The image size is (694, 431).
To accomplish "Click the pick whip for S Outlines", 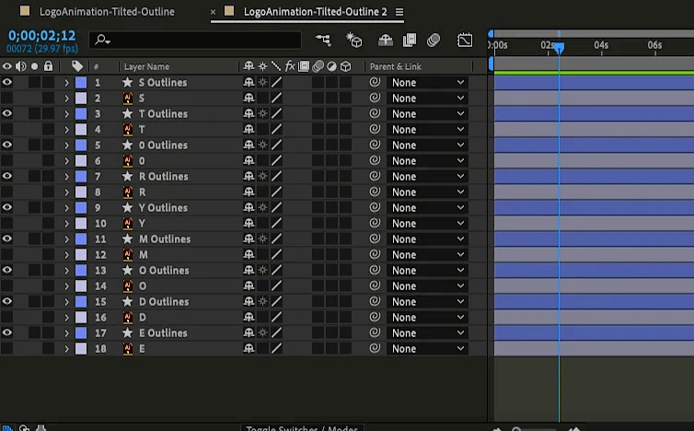I will [375, 82].
